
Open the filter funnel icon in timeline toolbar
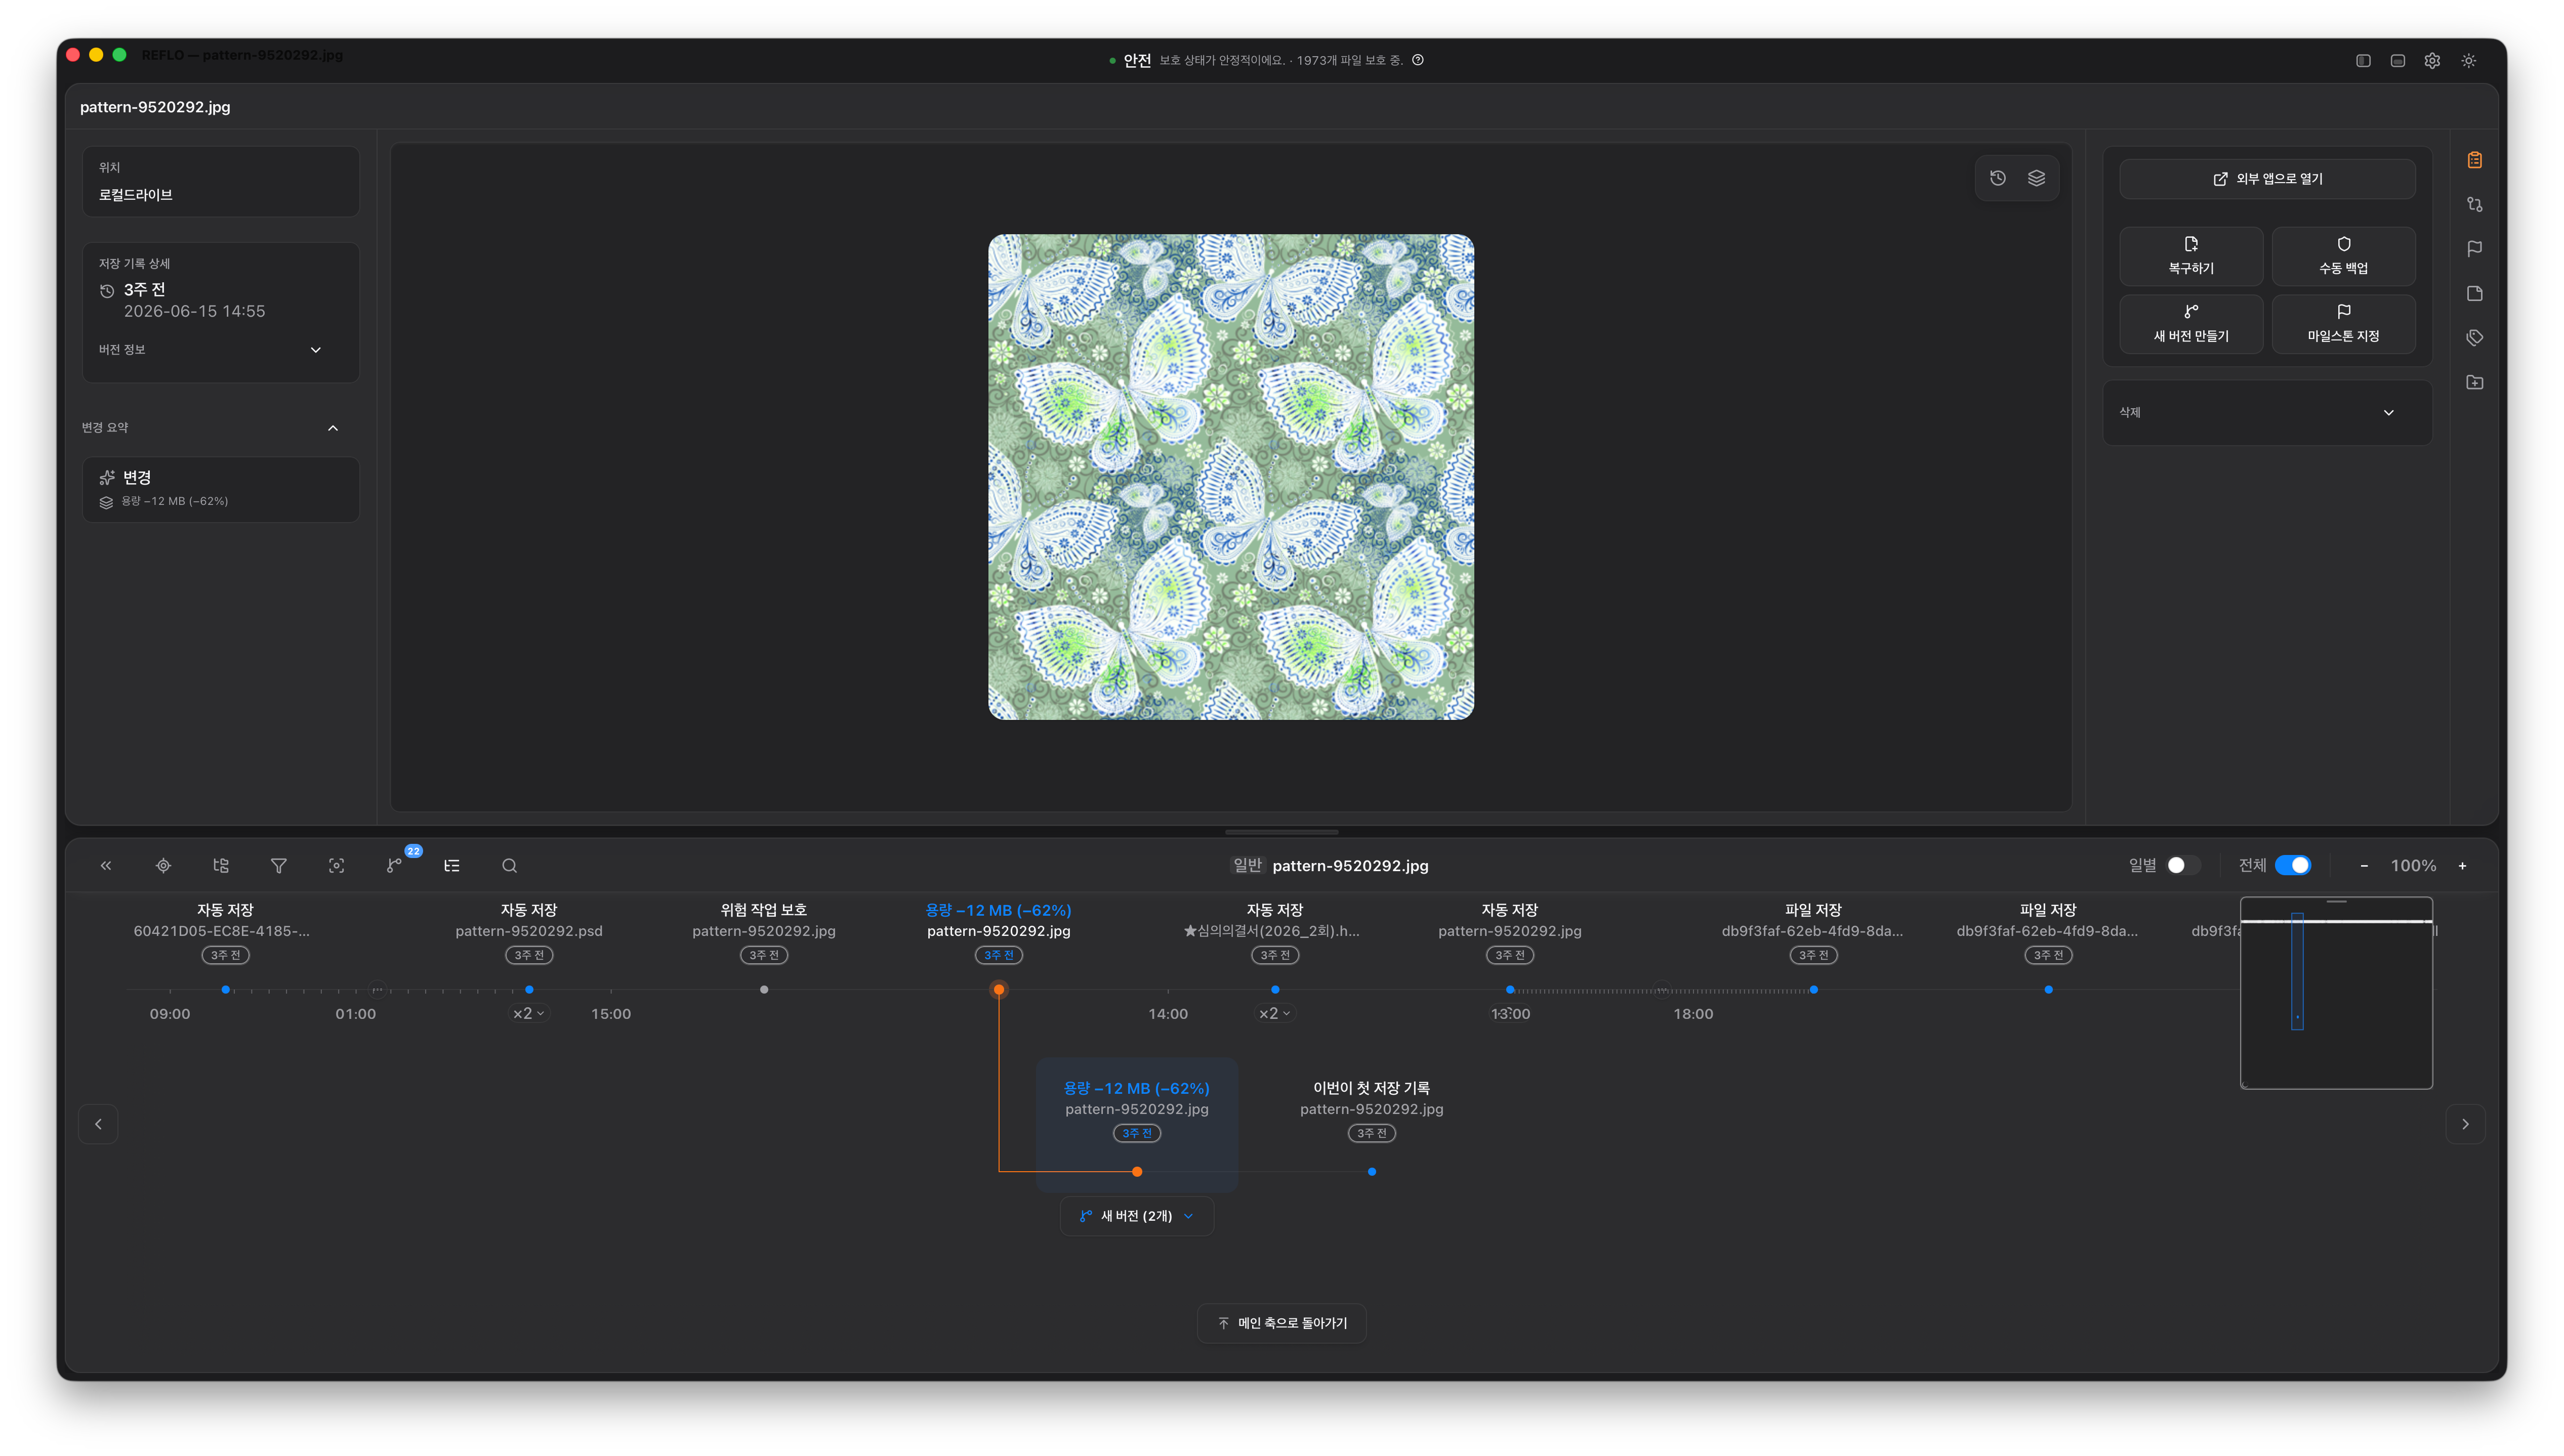[279, 865]
